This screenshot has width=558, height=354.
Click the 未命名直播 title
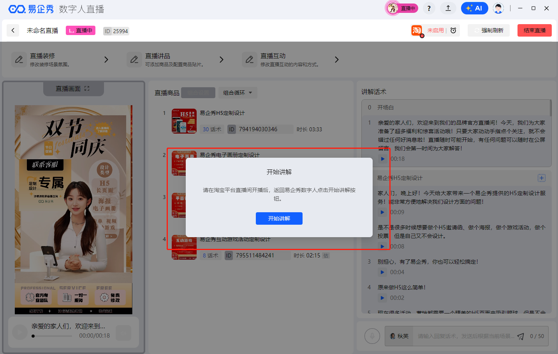coord(42,30)
